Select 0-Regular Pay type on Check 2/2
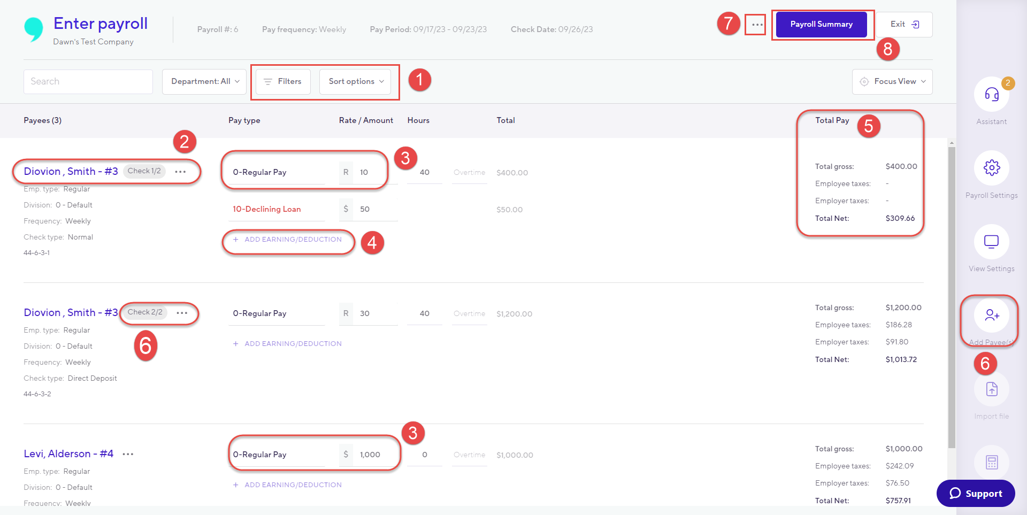 277,313
